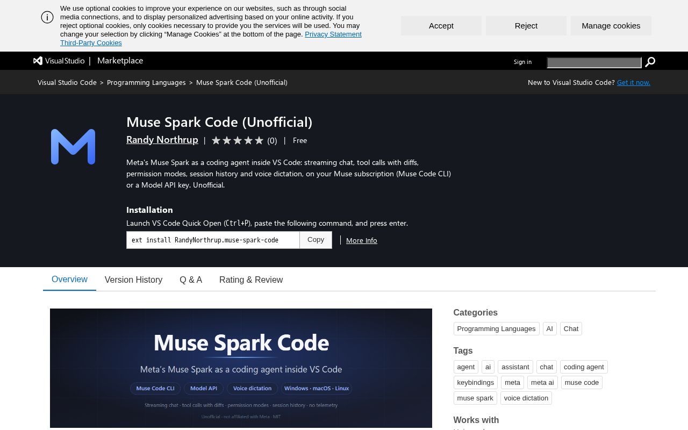Focus the Marketplace search box
Screen dimensions: 688x430
(x=594, y=63)
